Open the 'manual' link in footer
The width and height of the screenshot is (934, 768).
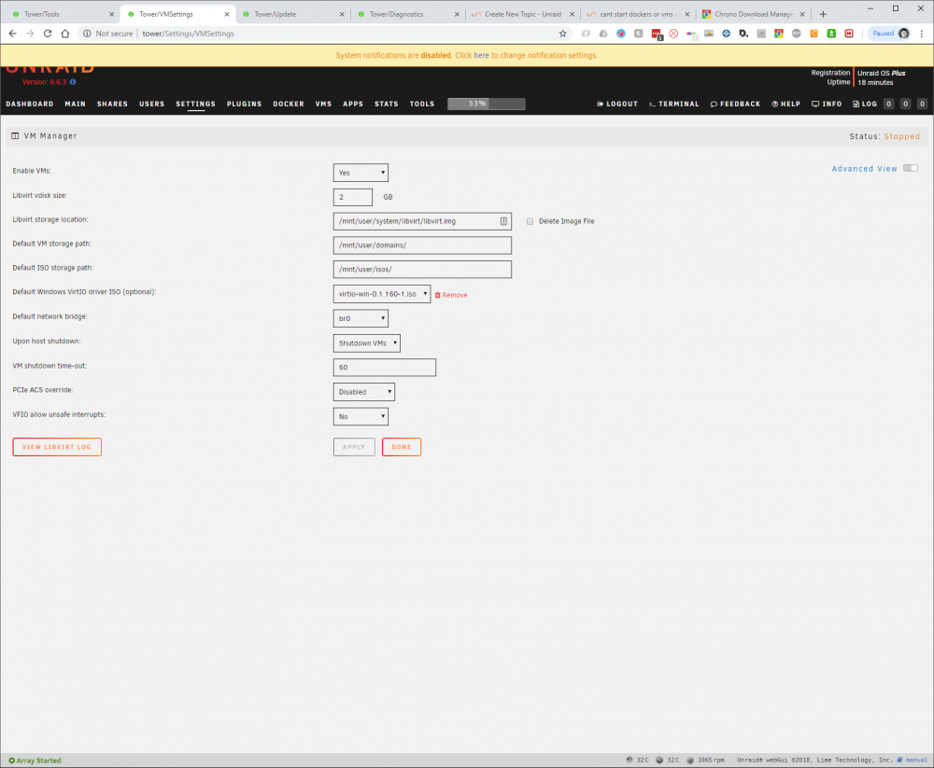click(x=913, y=761)
